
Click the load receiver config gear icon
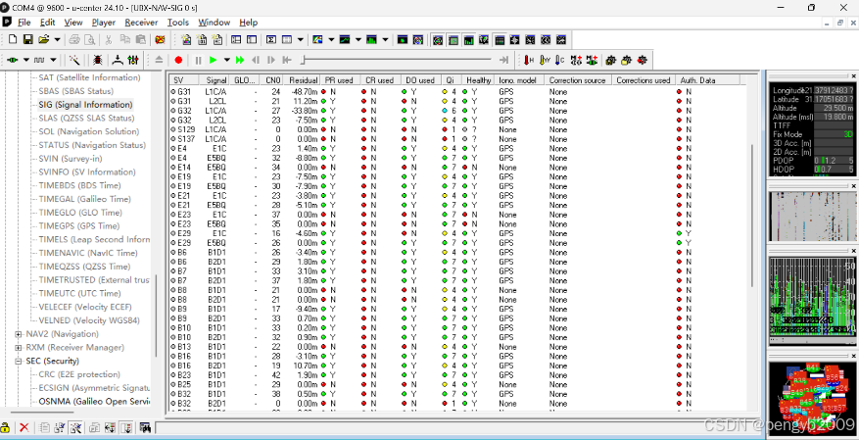[x=627, y=60]
